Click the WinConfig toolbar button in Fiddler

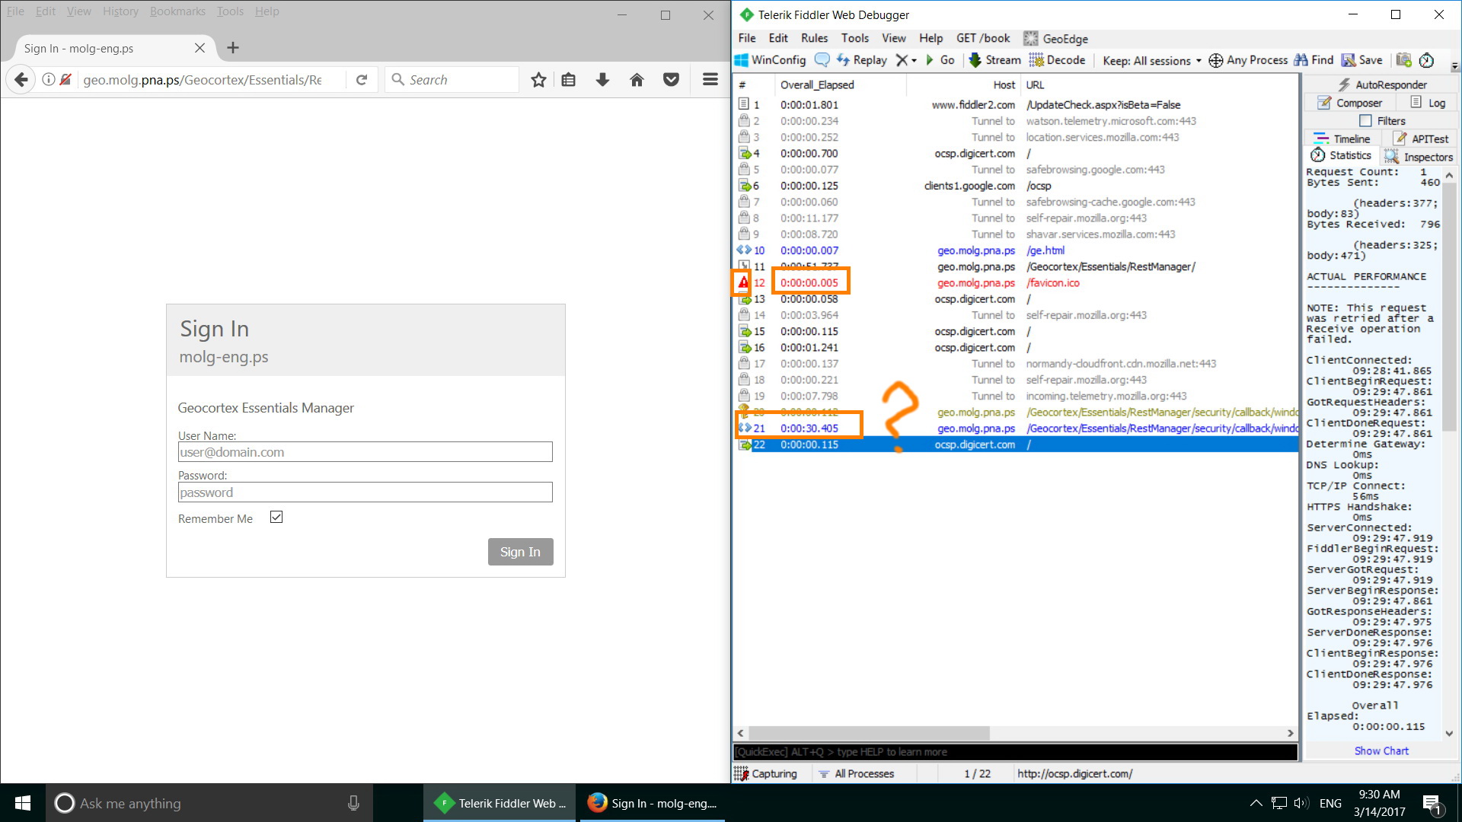770,60
